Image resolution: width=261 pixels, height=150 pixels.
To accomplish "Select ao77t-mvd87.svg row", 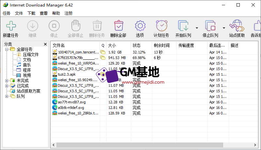I will click(154, 102).
